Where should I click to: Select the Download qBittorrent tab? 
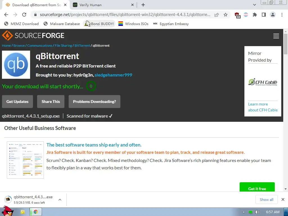click(36, 5)
